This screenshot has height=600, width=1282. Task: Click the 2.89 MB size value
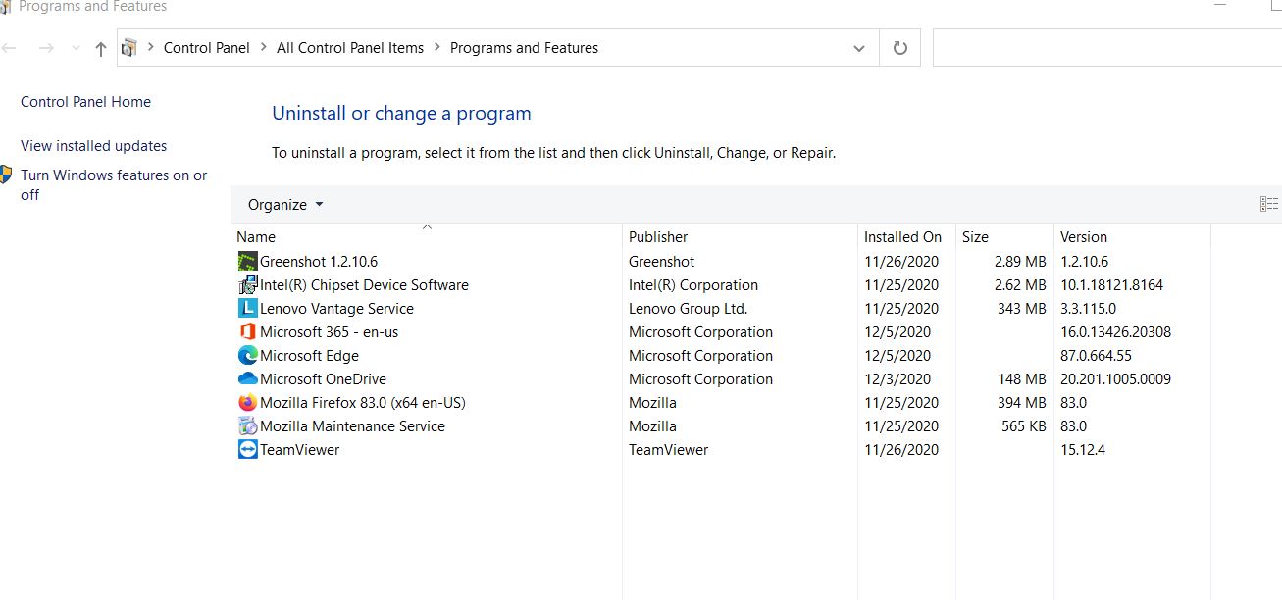click(x=1020, y=262)
